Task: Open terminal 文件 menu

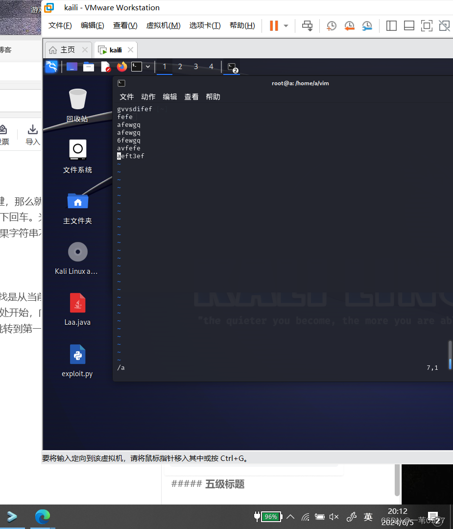Action: 127,97
